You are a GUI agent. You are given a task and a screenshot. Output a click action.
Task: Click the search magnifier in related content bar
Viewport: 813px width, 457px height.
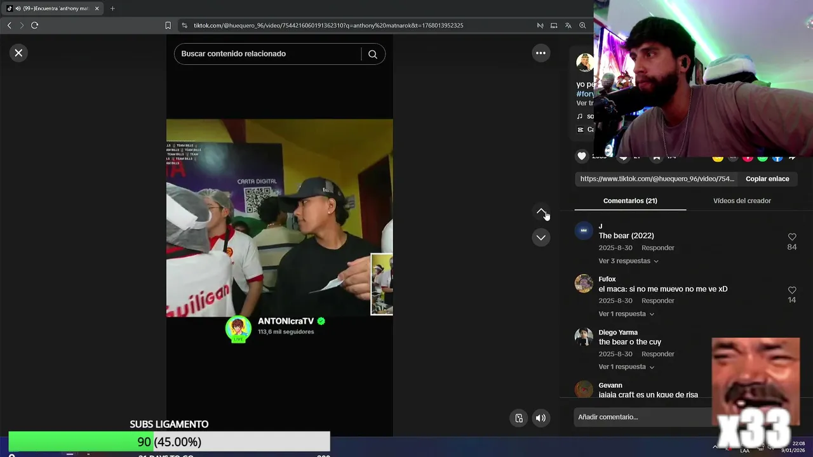[x=373, y=54]
